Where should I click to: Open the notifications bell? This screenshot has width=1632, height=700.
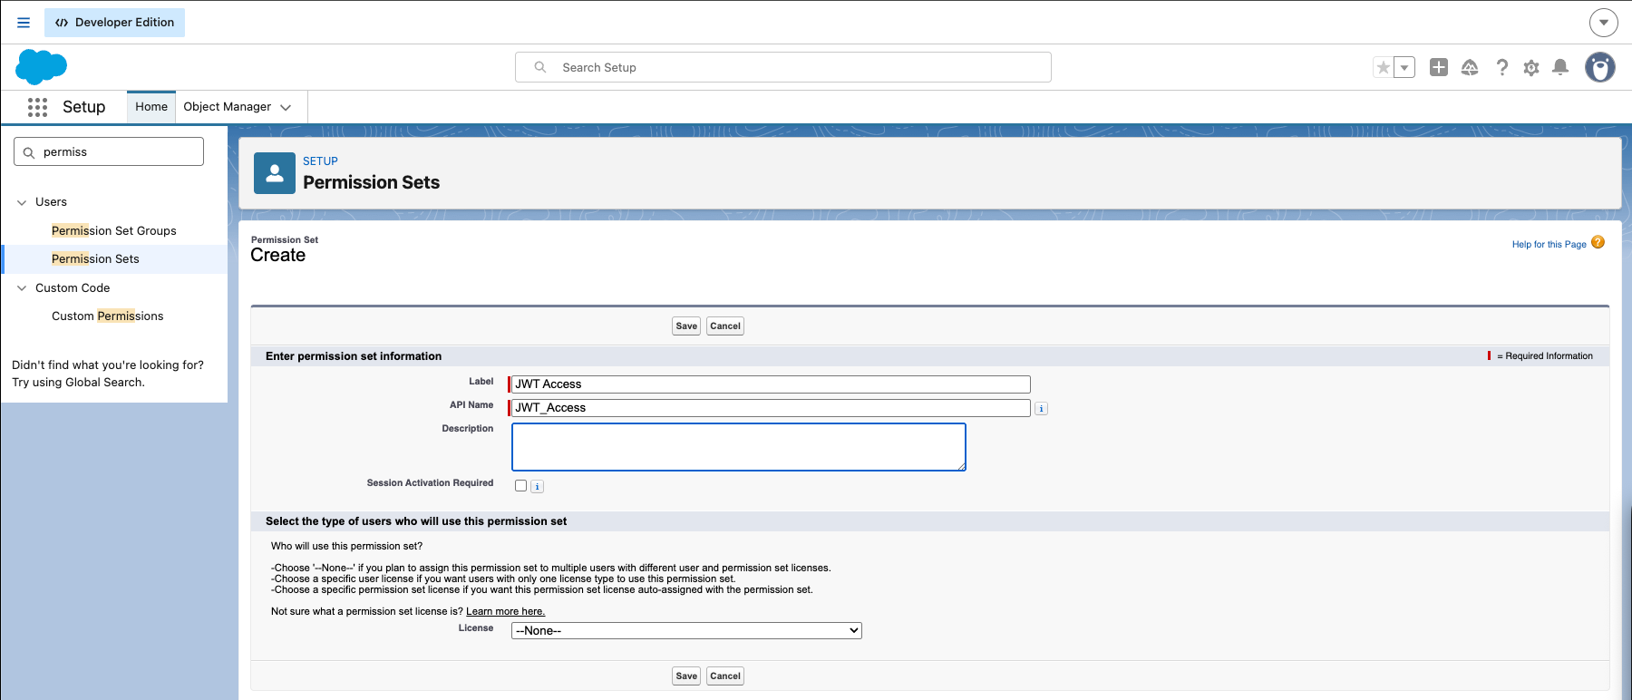[x=1560, y=67]
